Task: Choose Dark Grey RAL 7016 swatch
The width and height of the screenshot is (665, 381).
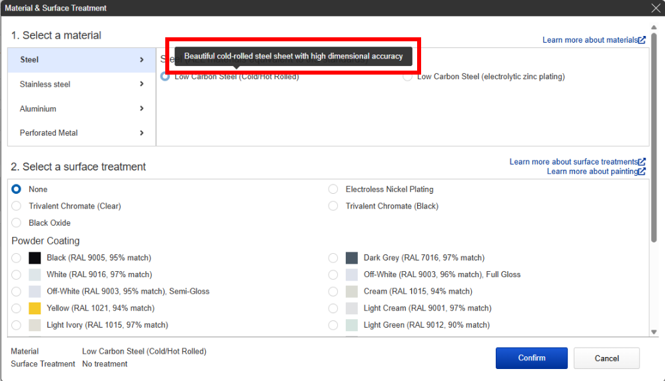Action: (x=352, y=258)
